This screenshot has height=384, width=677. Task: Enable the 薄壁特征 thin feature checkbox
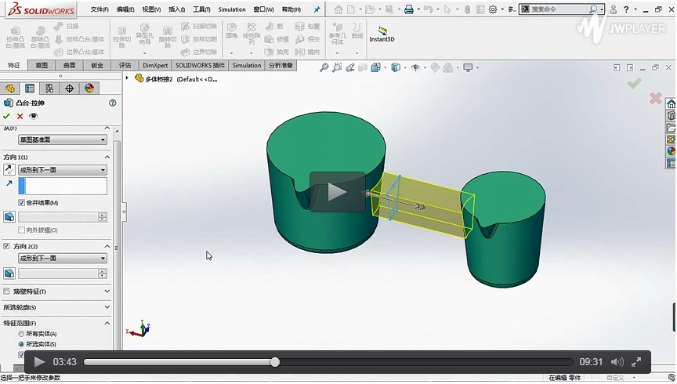click(7, 292)
